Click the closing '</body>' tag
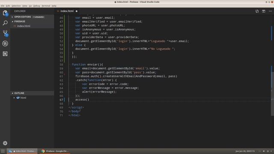The width and height of the screenshot is (274, 154). (74, 111)
